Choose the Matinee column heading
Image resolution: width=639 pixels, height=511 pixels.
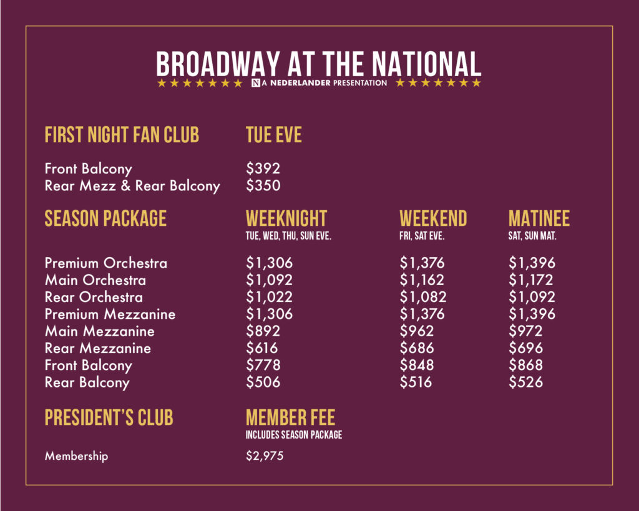click(x=539, y=218)
